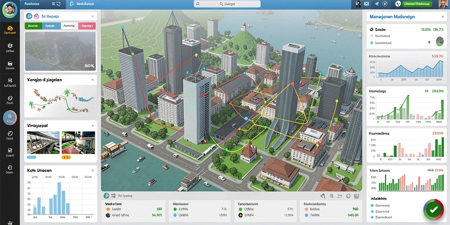This screenshot has width=450, height=225.
Task: Open the mini-map preview thumbnail showing 80%
Action: pos(60,51)
